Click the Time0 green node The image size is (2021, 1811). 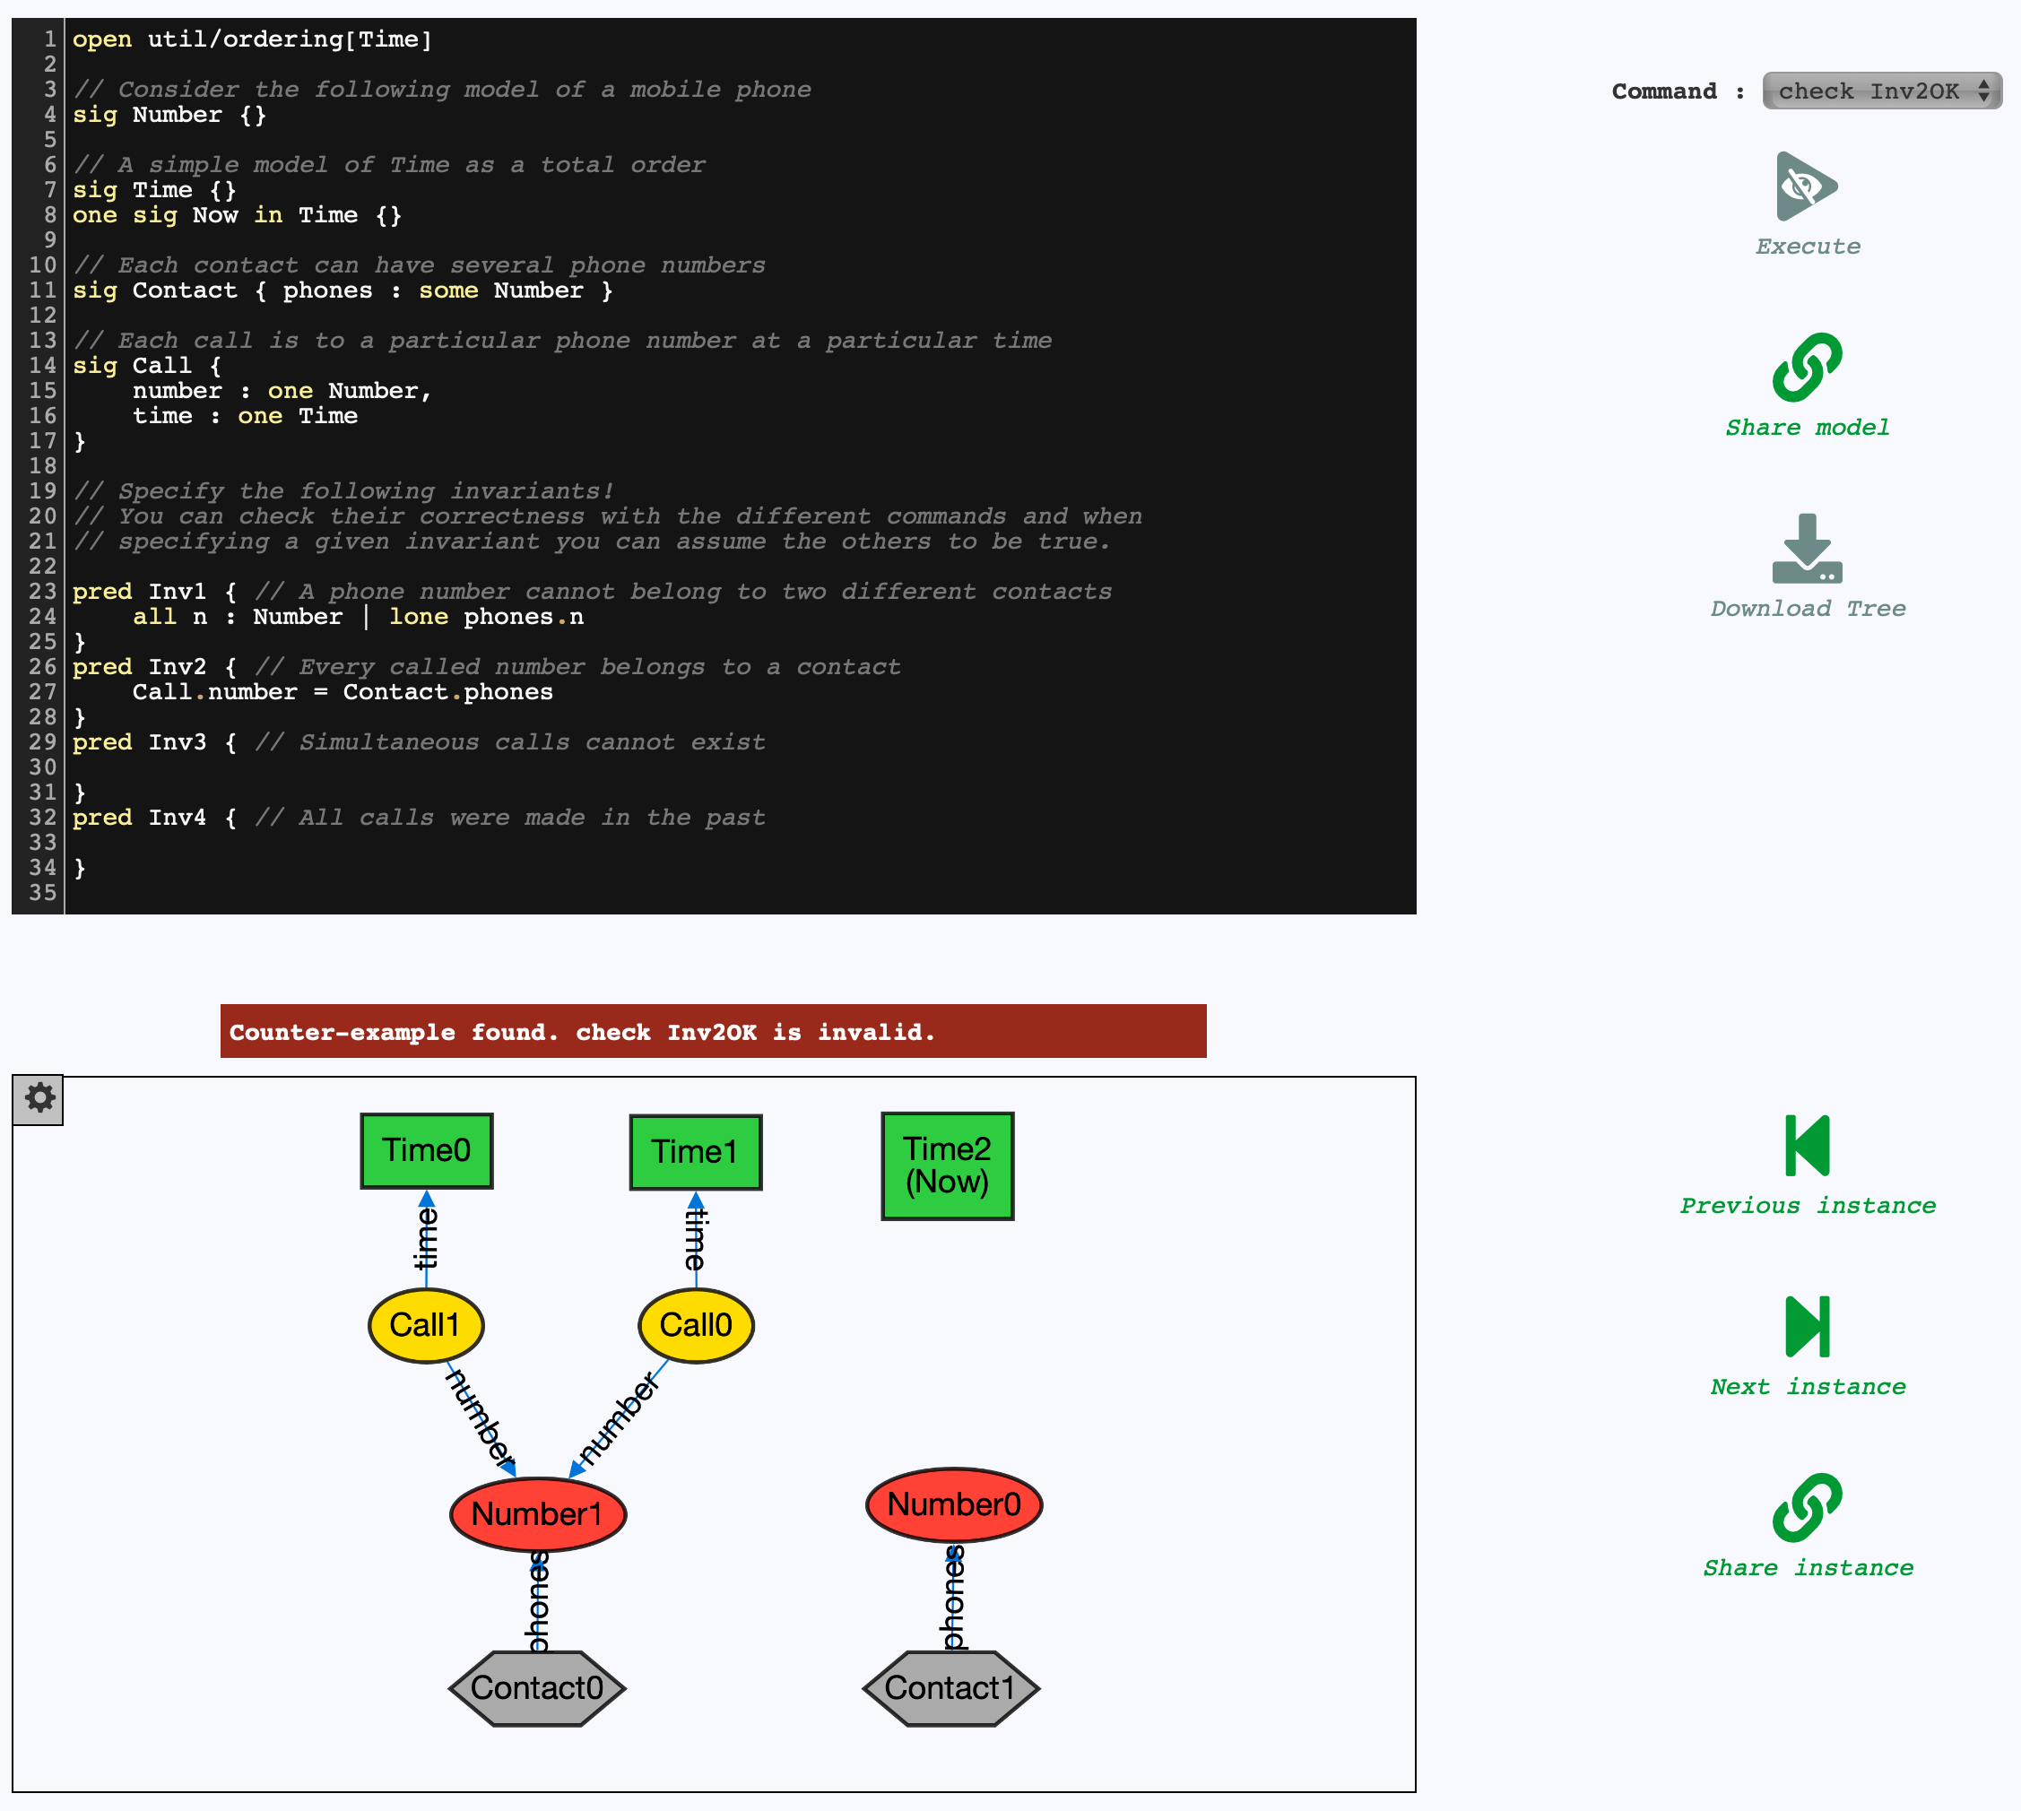426,1150
